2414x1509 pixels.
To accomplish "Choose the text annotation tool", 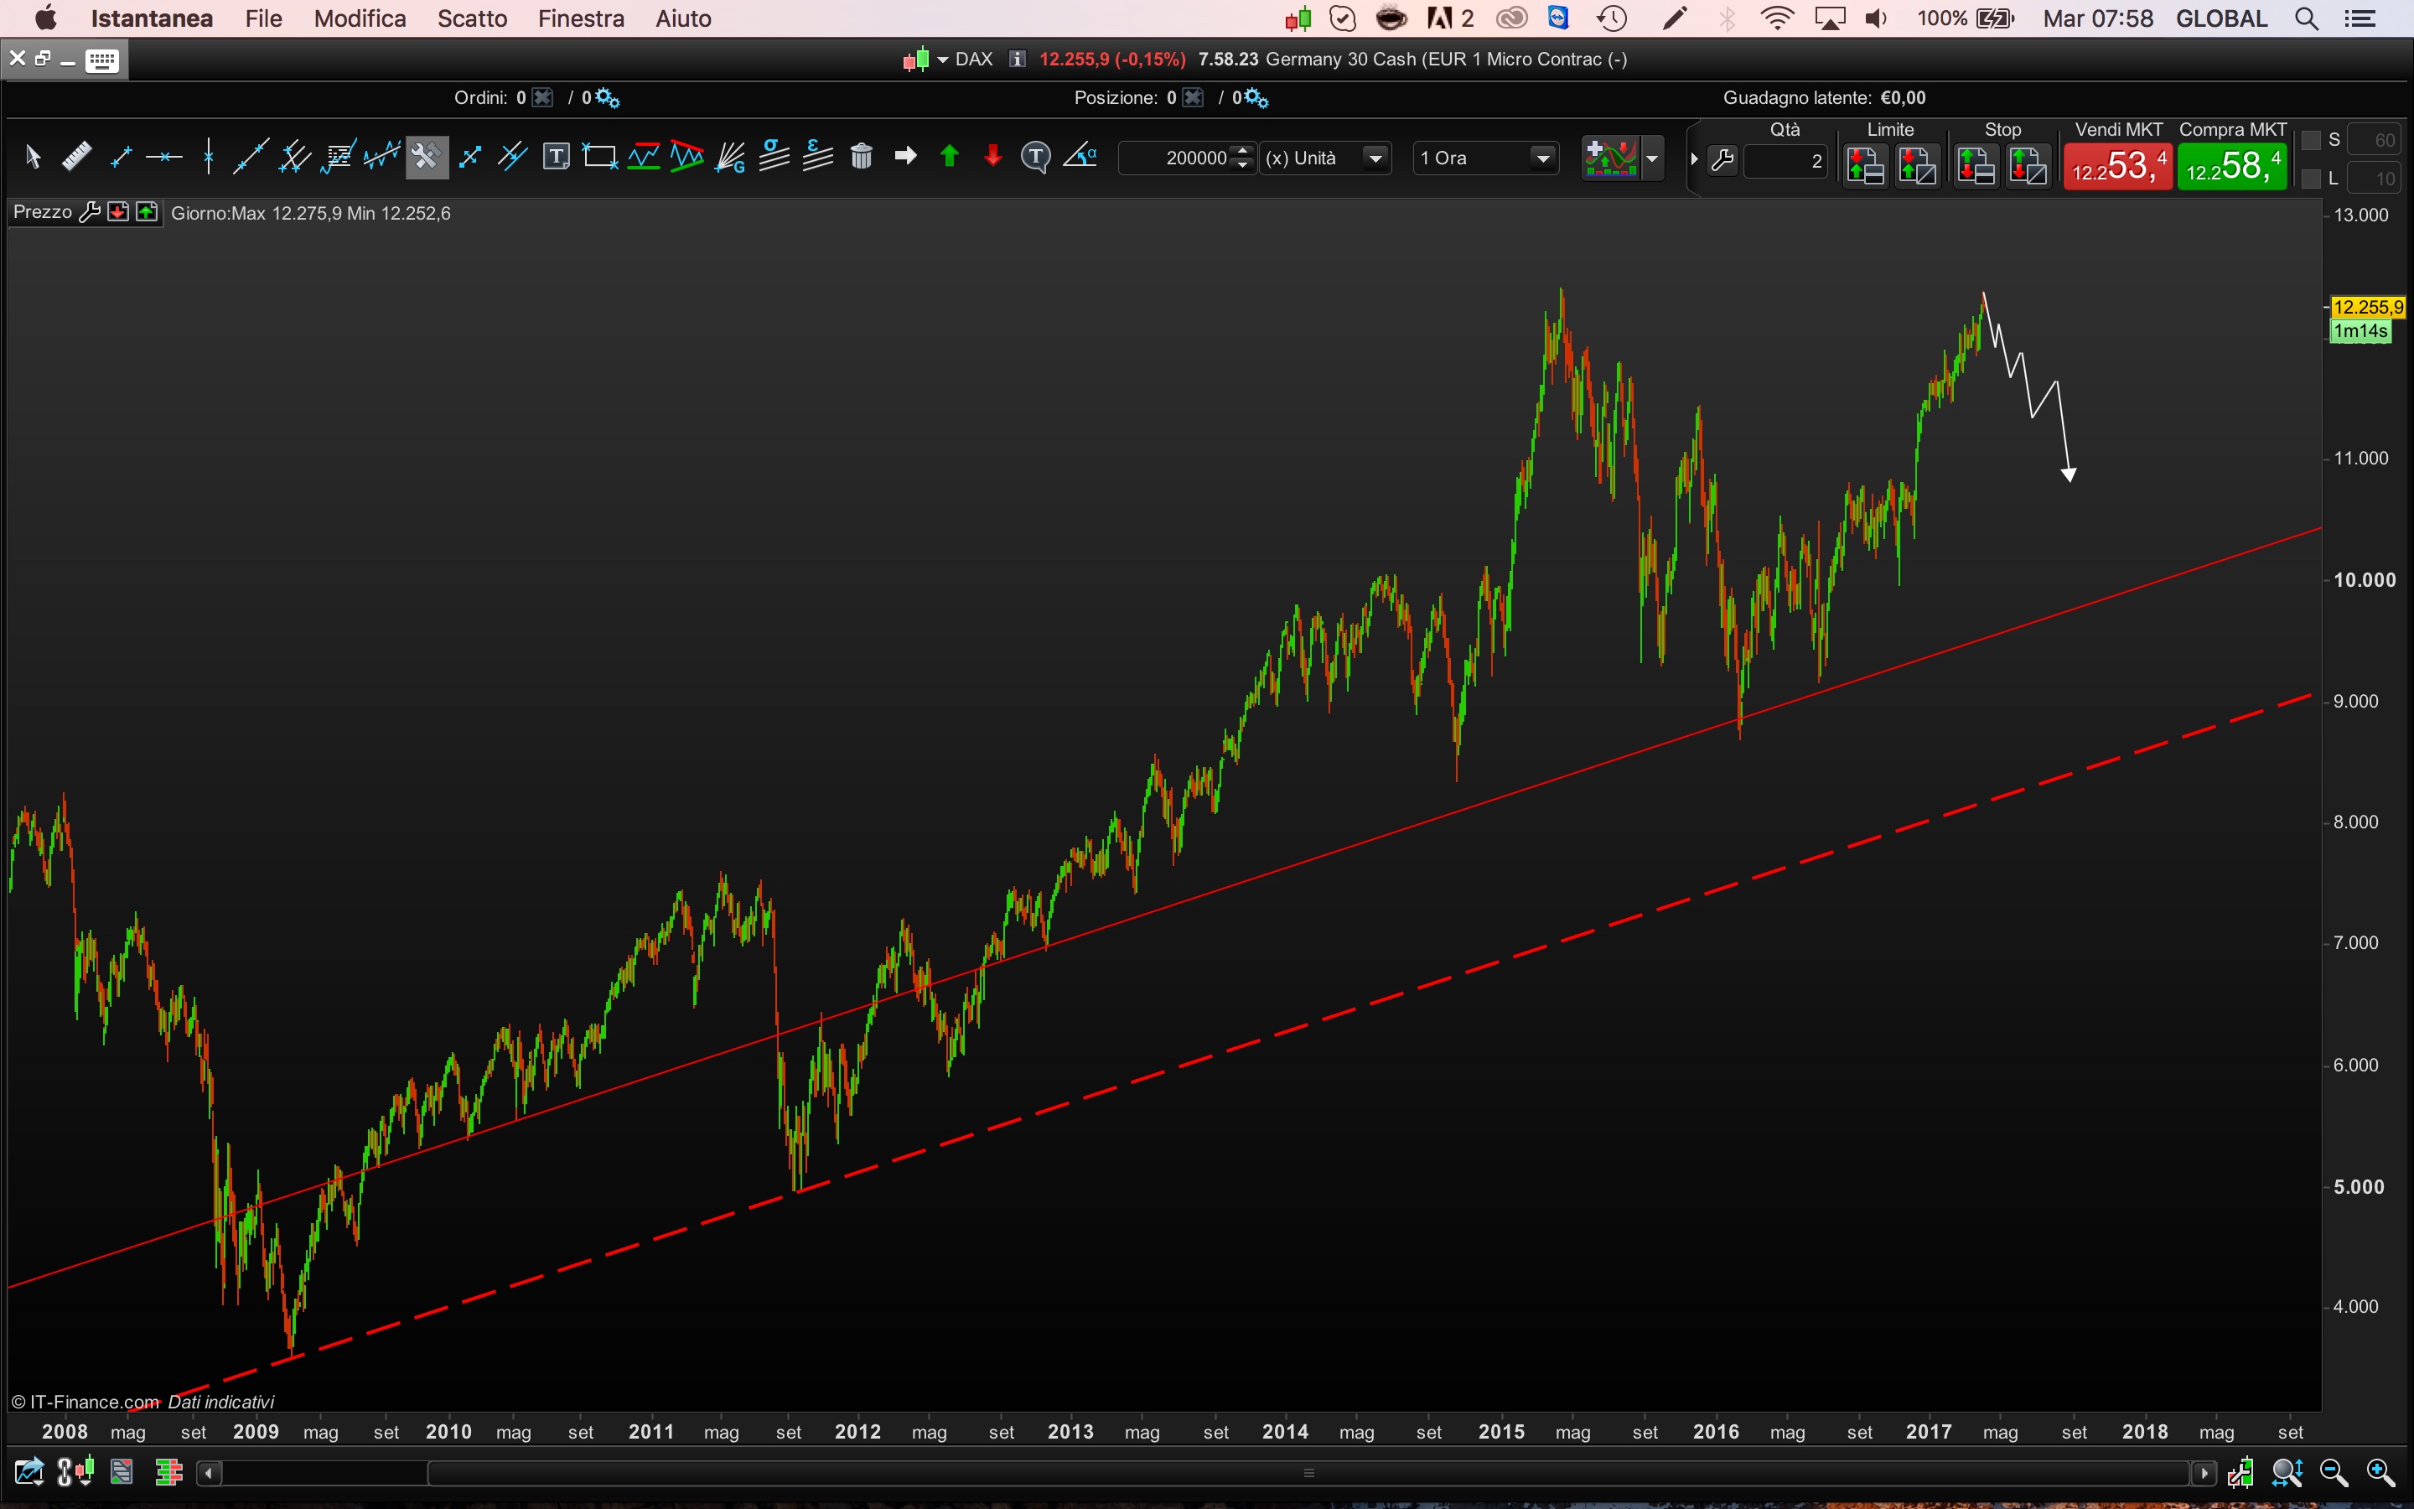I will (x=556, y=157).
